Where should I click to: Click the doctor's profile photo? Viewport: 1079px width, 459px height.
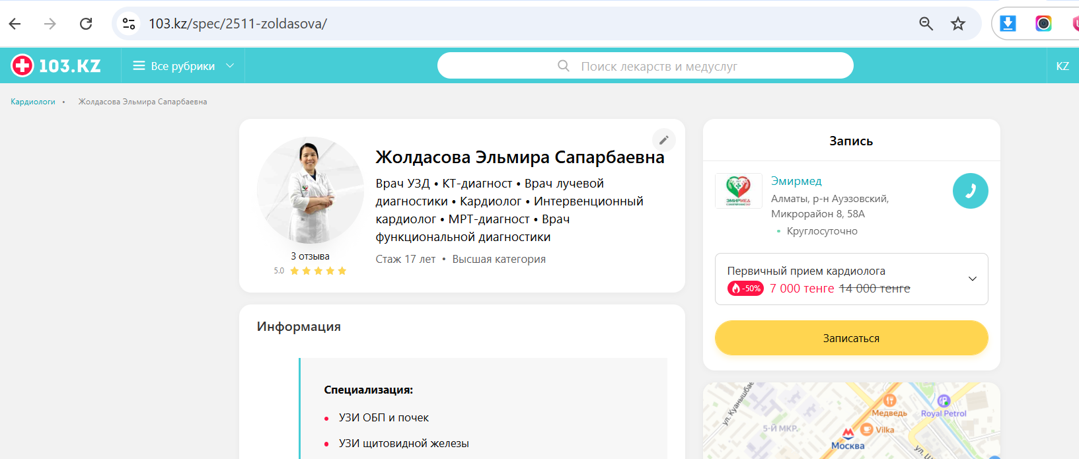[x=311, y=190]
